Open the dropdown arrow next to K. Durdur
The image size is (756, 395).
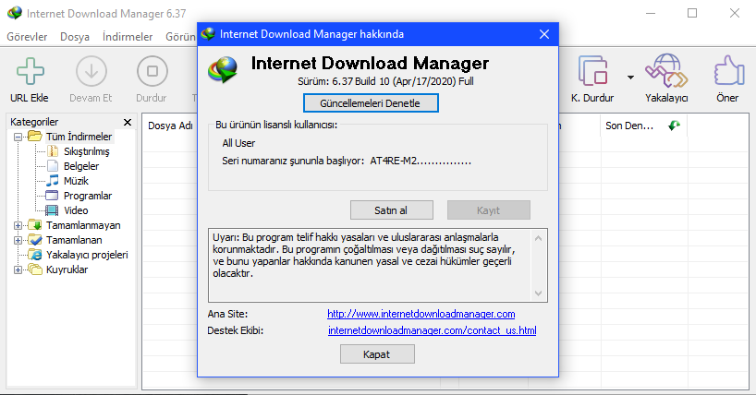point(630,78)
